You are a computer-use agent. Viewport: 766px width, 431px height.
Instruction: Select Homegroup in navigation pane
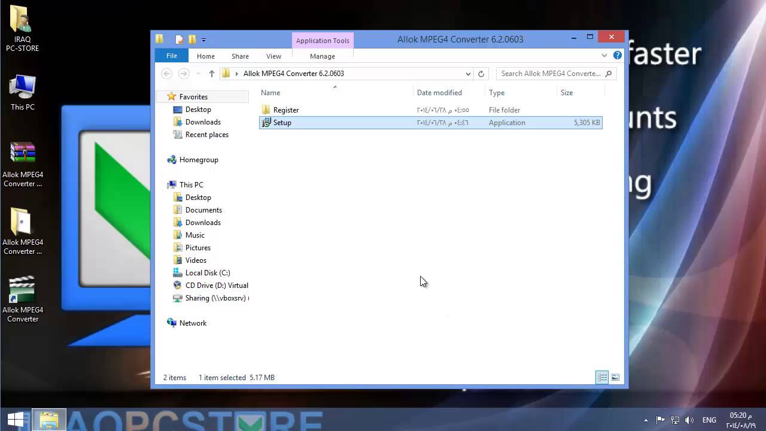pos(199,160)
